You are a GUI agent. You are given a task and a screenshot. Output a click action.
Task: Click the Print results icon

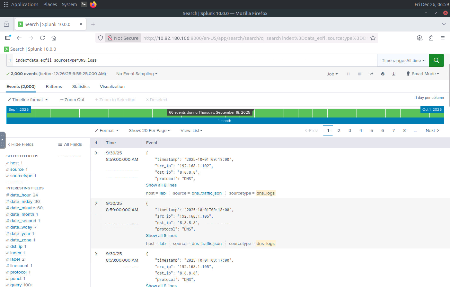click(383, 74)
